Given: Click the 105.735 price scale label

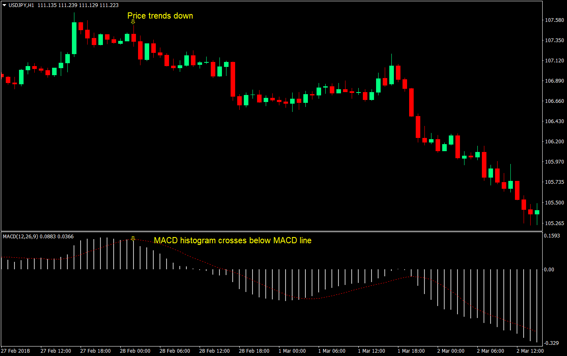Looking at the screenshot, I should coord(554,182).
